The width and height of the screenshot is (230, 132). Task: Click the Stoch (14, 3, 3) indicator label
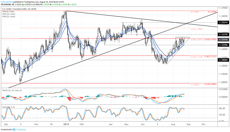click(x=8, y=107)
